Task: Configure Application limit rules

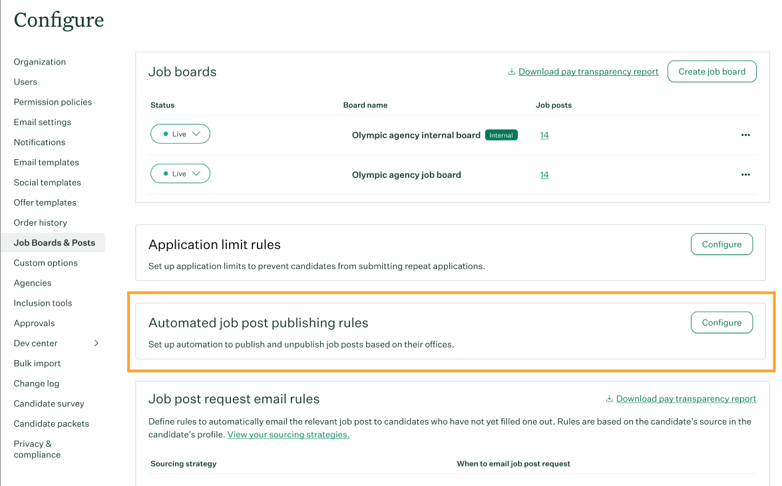Action: point(721,244)
